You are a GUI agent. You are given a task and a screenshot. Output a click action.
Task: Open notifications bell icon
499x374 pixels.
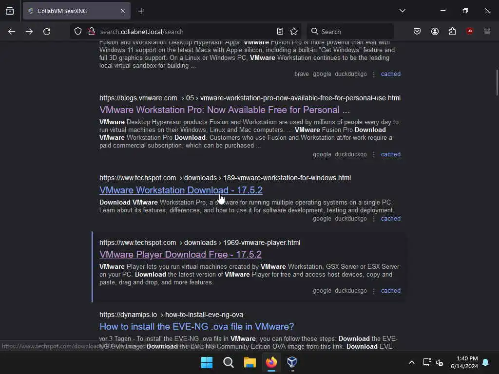click(x=486, y=362)
